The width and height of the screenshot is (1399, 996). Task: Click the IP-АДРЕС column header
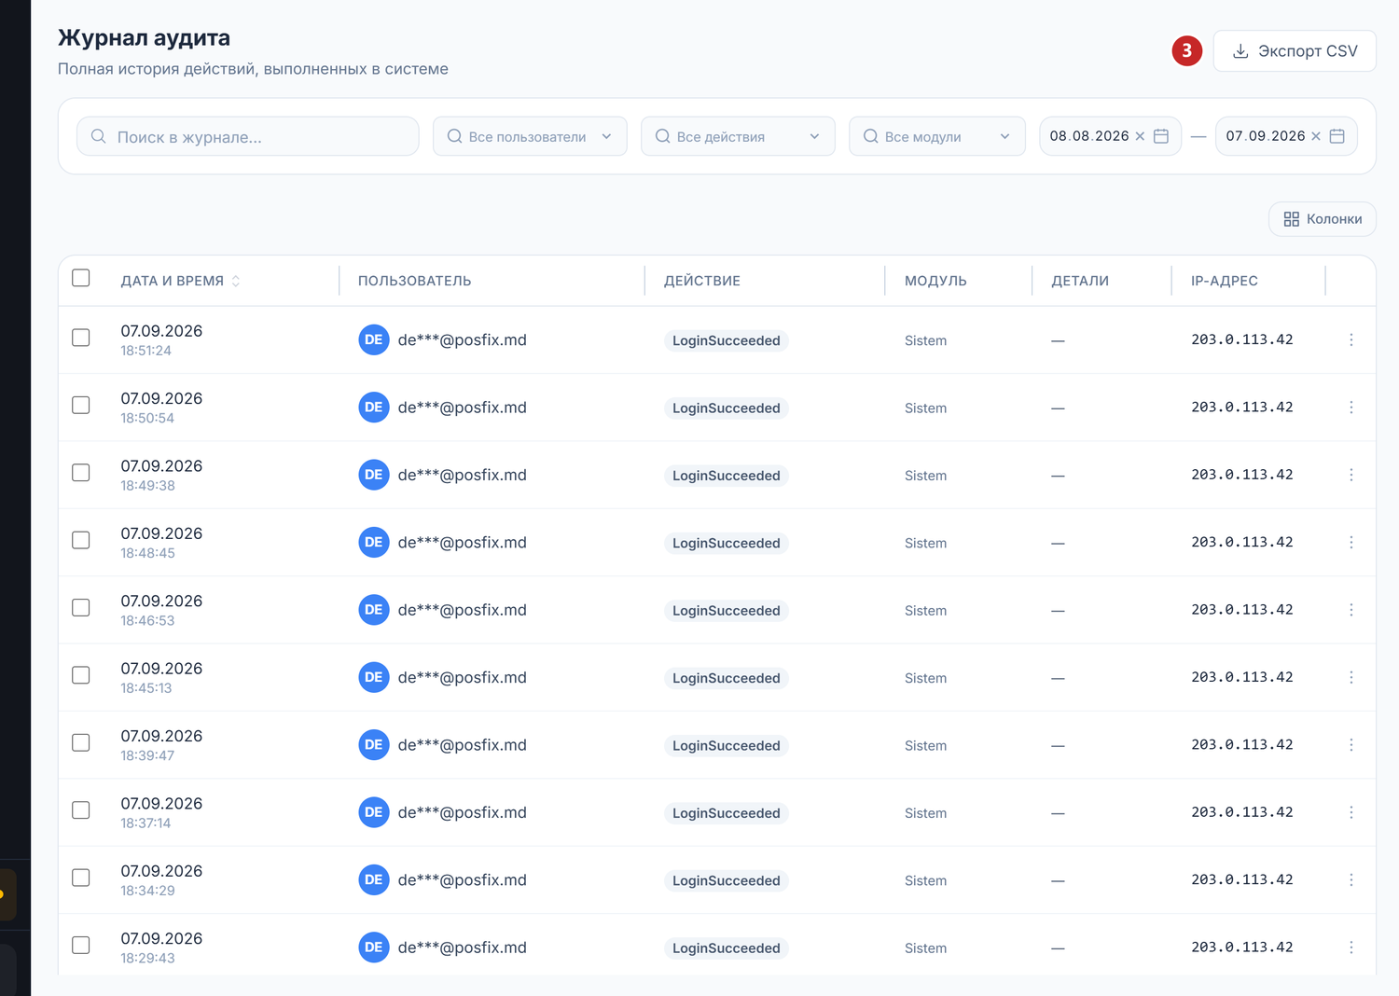(x=1225, y=281)
